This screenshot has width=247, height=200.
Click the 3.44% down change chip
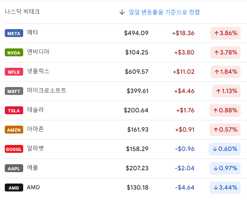(x=225, y=188)
